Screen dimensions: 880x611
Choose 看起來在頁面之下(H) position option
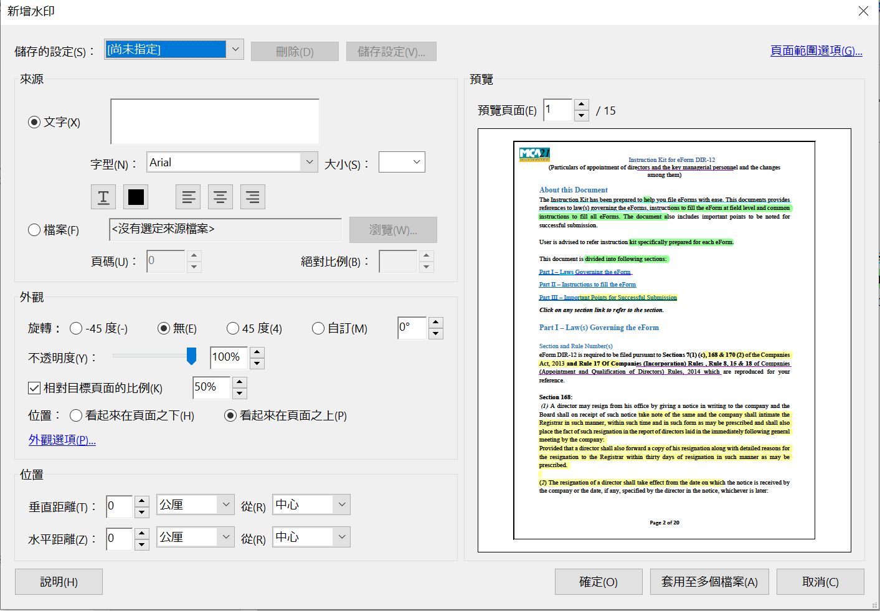tap(76, 415)
